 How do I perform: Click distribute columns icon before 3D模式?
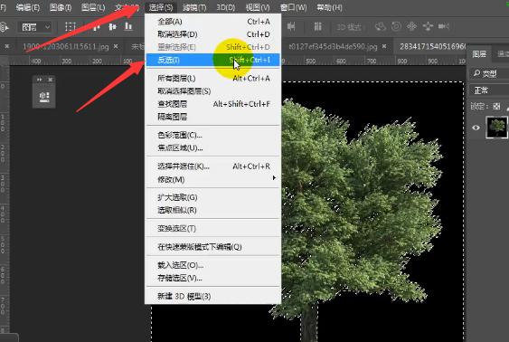tap(318, 26)
